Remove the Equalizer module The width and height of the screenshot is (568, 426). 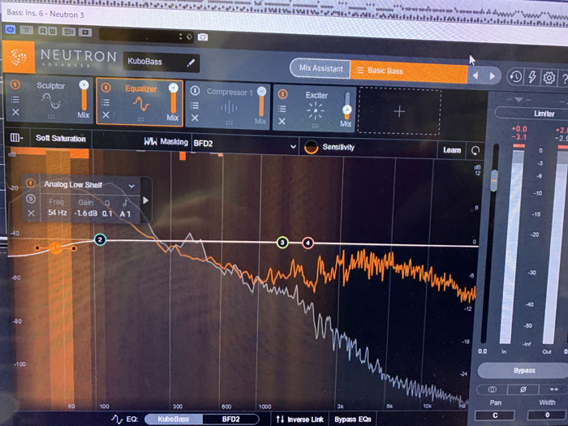[x=105, y=115]
